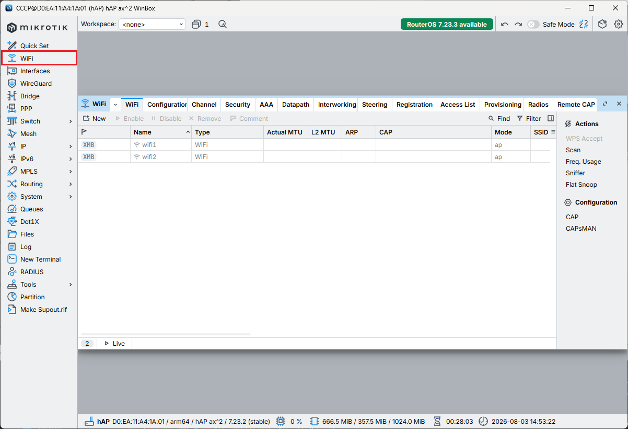
Task: Click Make Supout.rif in the sidebar
Action: coord(43,309)
